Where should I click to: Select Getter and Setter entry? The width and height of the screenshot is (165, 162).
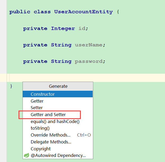click(x=58, y=115)
